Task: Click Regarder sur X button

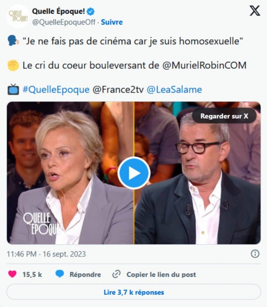Action: (x=224, y=116)
